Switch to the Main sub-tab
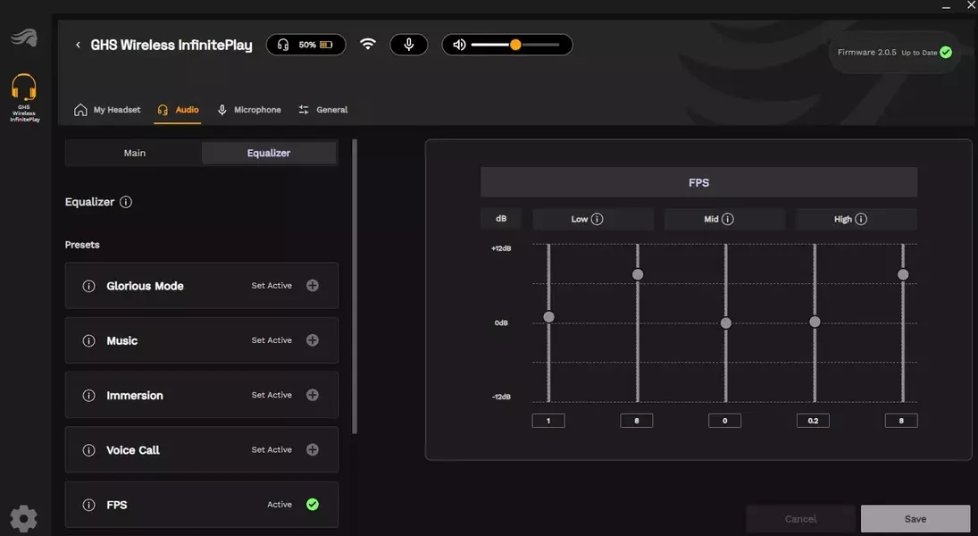The image size is (978, 536). (x=134, y=153)
